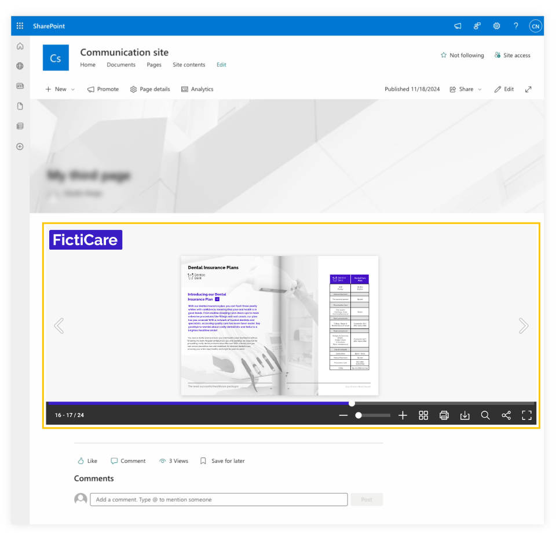Viewport: 556px width, 541px height.
Task: Toggle Not following for this site
Action: coord(462,55)
